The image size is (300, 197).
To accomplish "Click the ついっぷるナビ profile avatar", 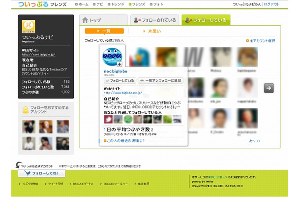I will (29, 27).
